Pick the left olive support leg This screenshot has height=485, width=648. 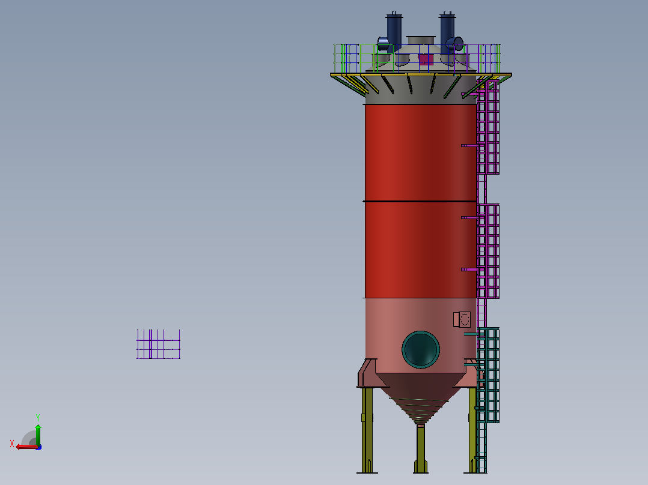tap(367, 430)
